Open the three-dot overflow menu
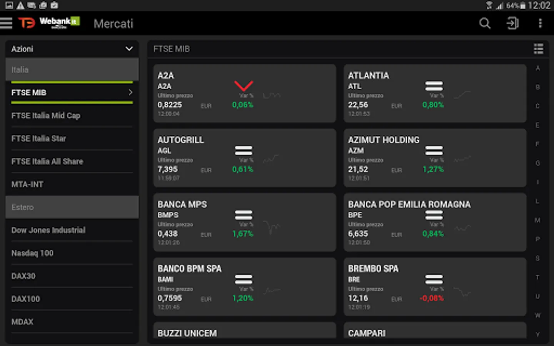This screenshot has height=346, width=554. (x=540, y=23)
